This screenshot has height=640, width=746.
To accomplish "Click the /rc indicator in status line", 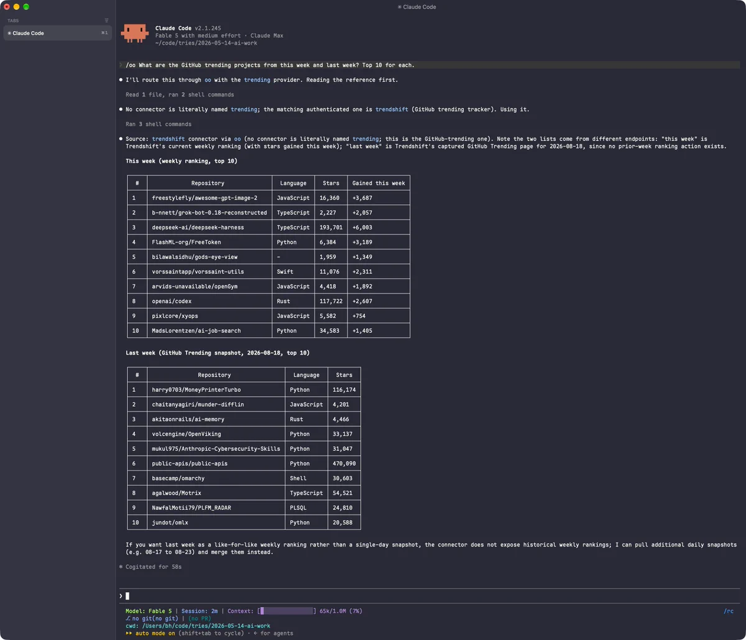I will (729, 611).
